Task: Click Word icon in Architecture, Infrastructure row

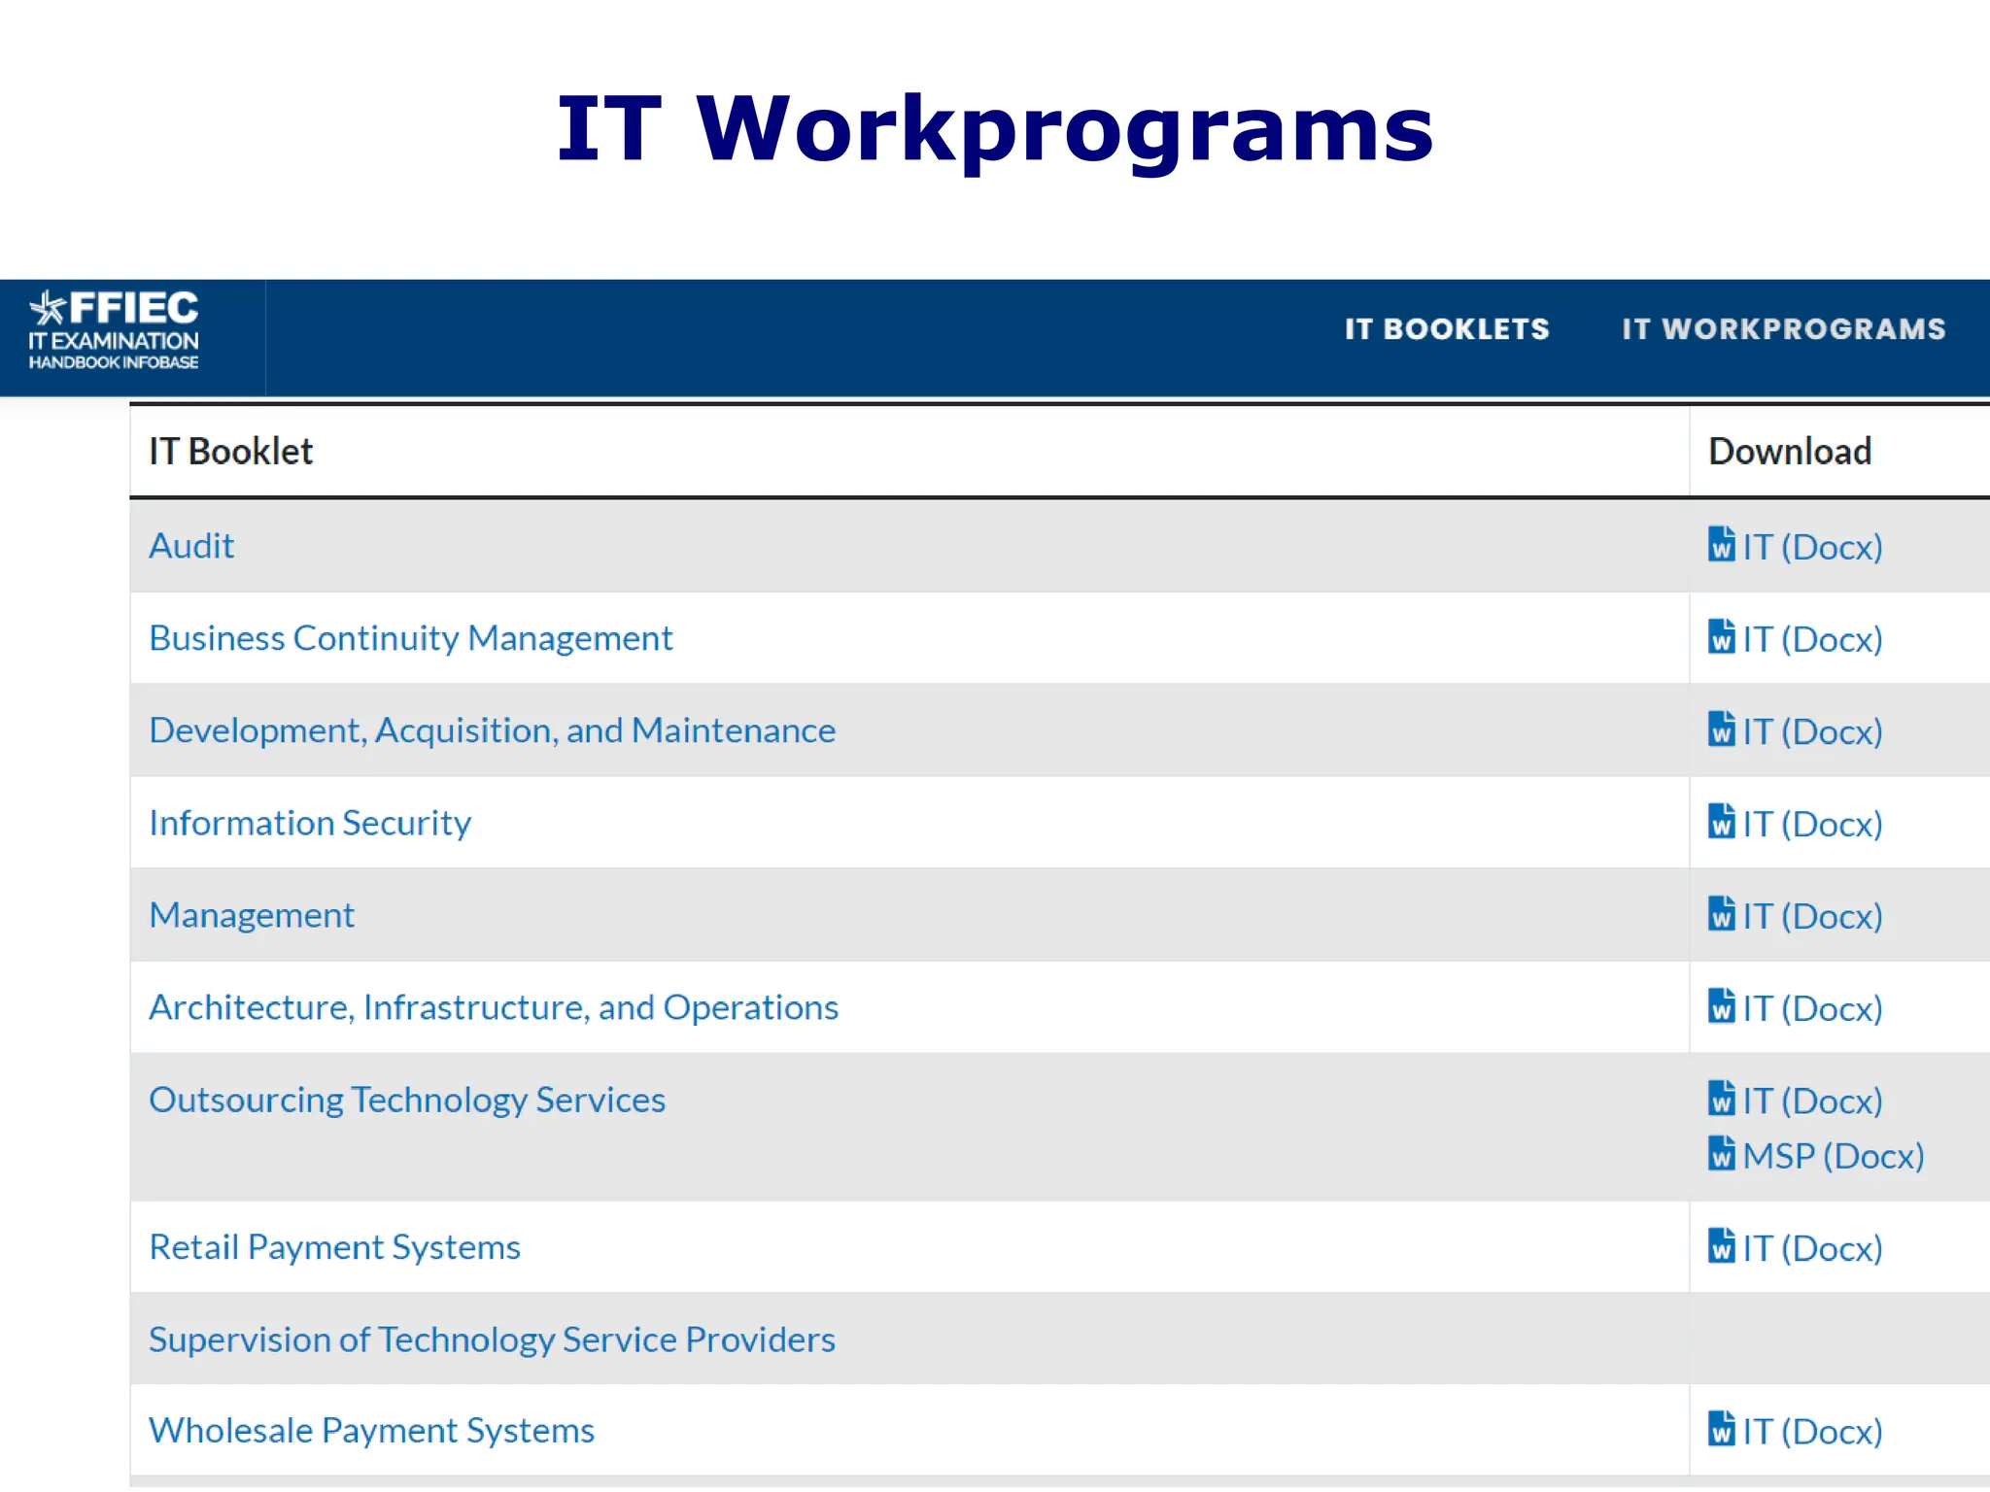Action: click(1721, 1005)
